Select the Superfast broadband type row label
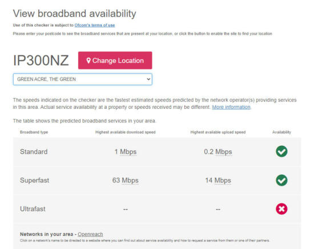 34,180
